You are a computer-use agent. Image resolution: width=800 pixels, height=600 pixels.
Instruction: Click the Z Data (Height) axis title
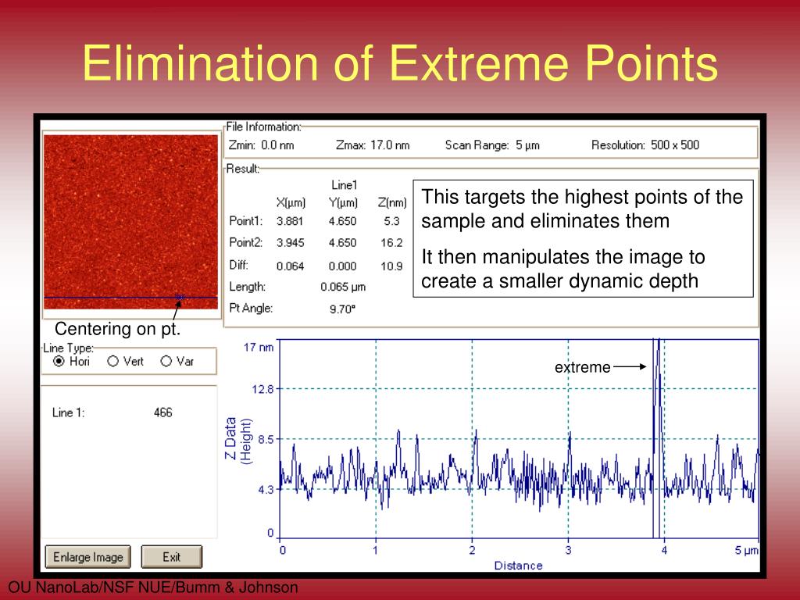point(237,439)
